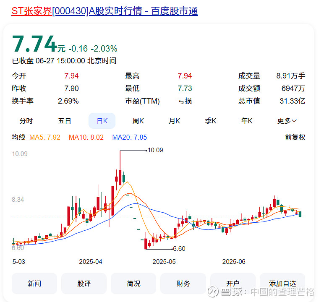The height and width of the screenshot is (302, 324).
Task: Click the 总市值 value 31.33亿
Action: pos(293,101)
